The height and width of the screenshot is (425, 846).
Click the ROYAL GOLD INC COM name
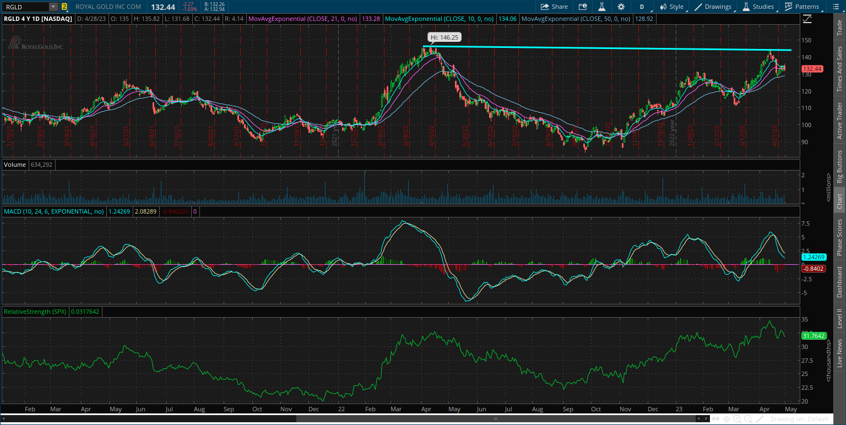(x=108, y=7)
